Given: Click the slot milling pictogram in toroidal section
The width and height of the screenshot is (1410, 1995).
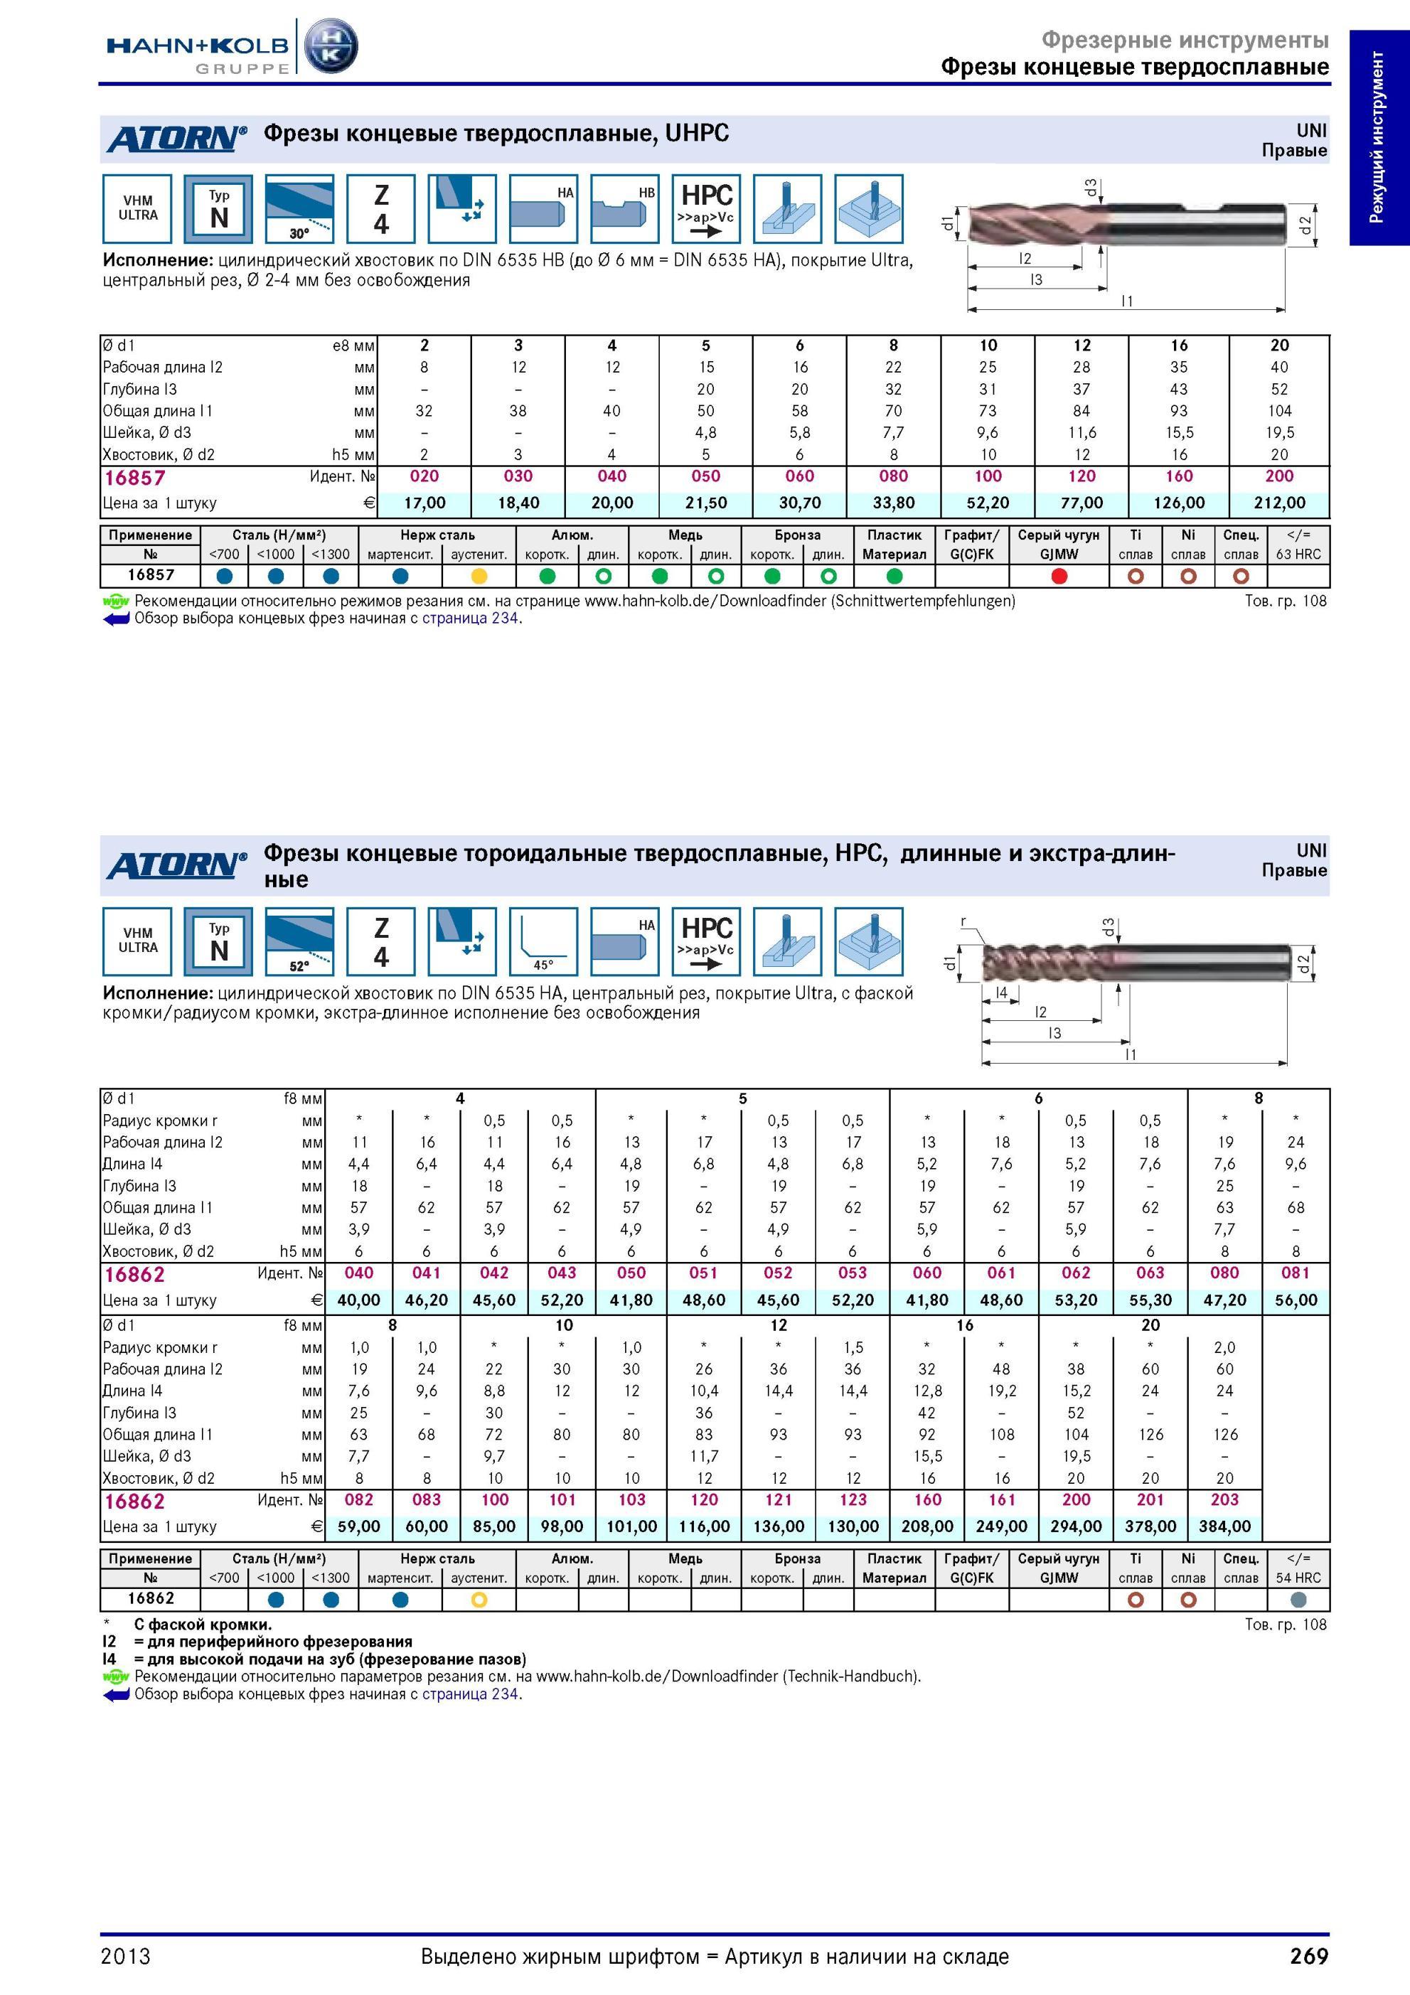Looking at the screenshot, I should point(787,942).
